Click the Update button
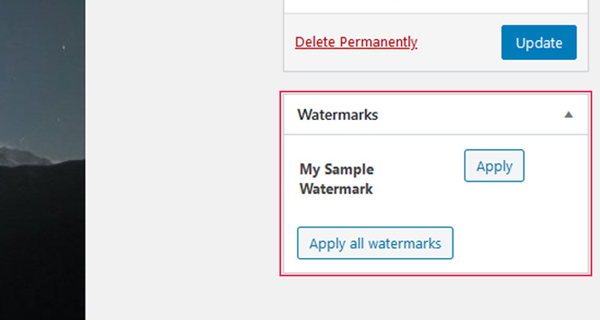The width and height of the screenshot is (600, 320). pos(539,43)
